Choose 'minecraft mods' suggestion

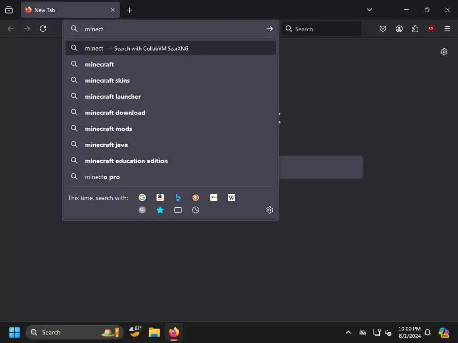pos(170,129)
